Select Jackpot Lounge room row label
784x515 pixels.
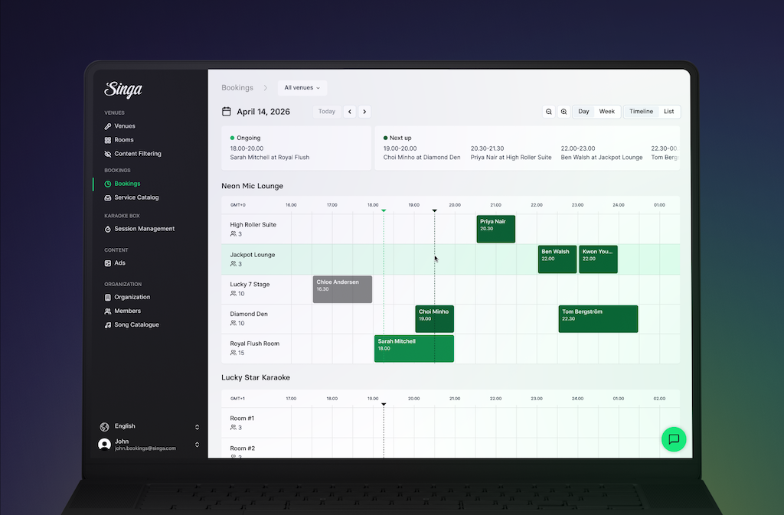tap(253, 255)
